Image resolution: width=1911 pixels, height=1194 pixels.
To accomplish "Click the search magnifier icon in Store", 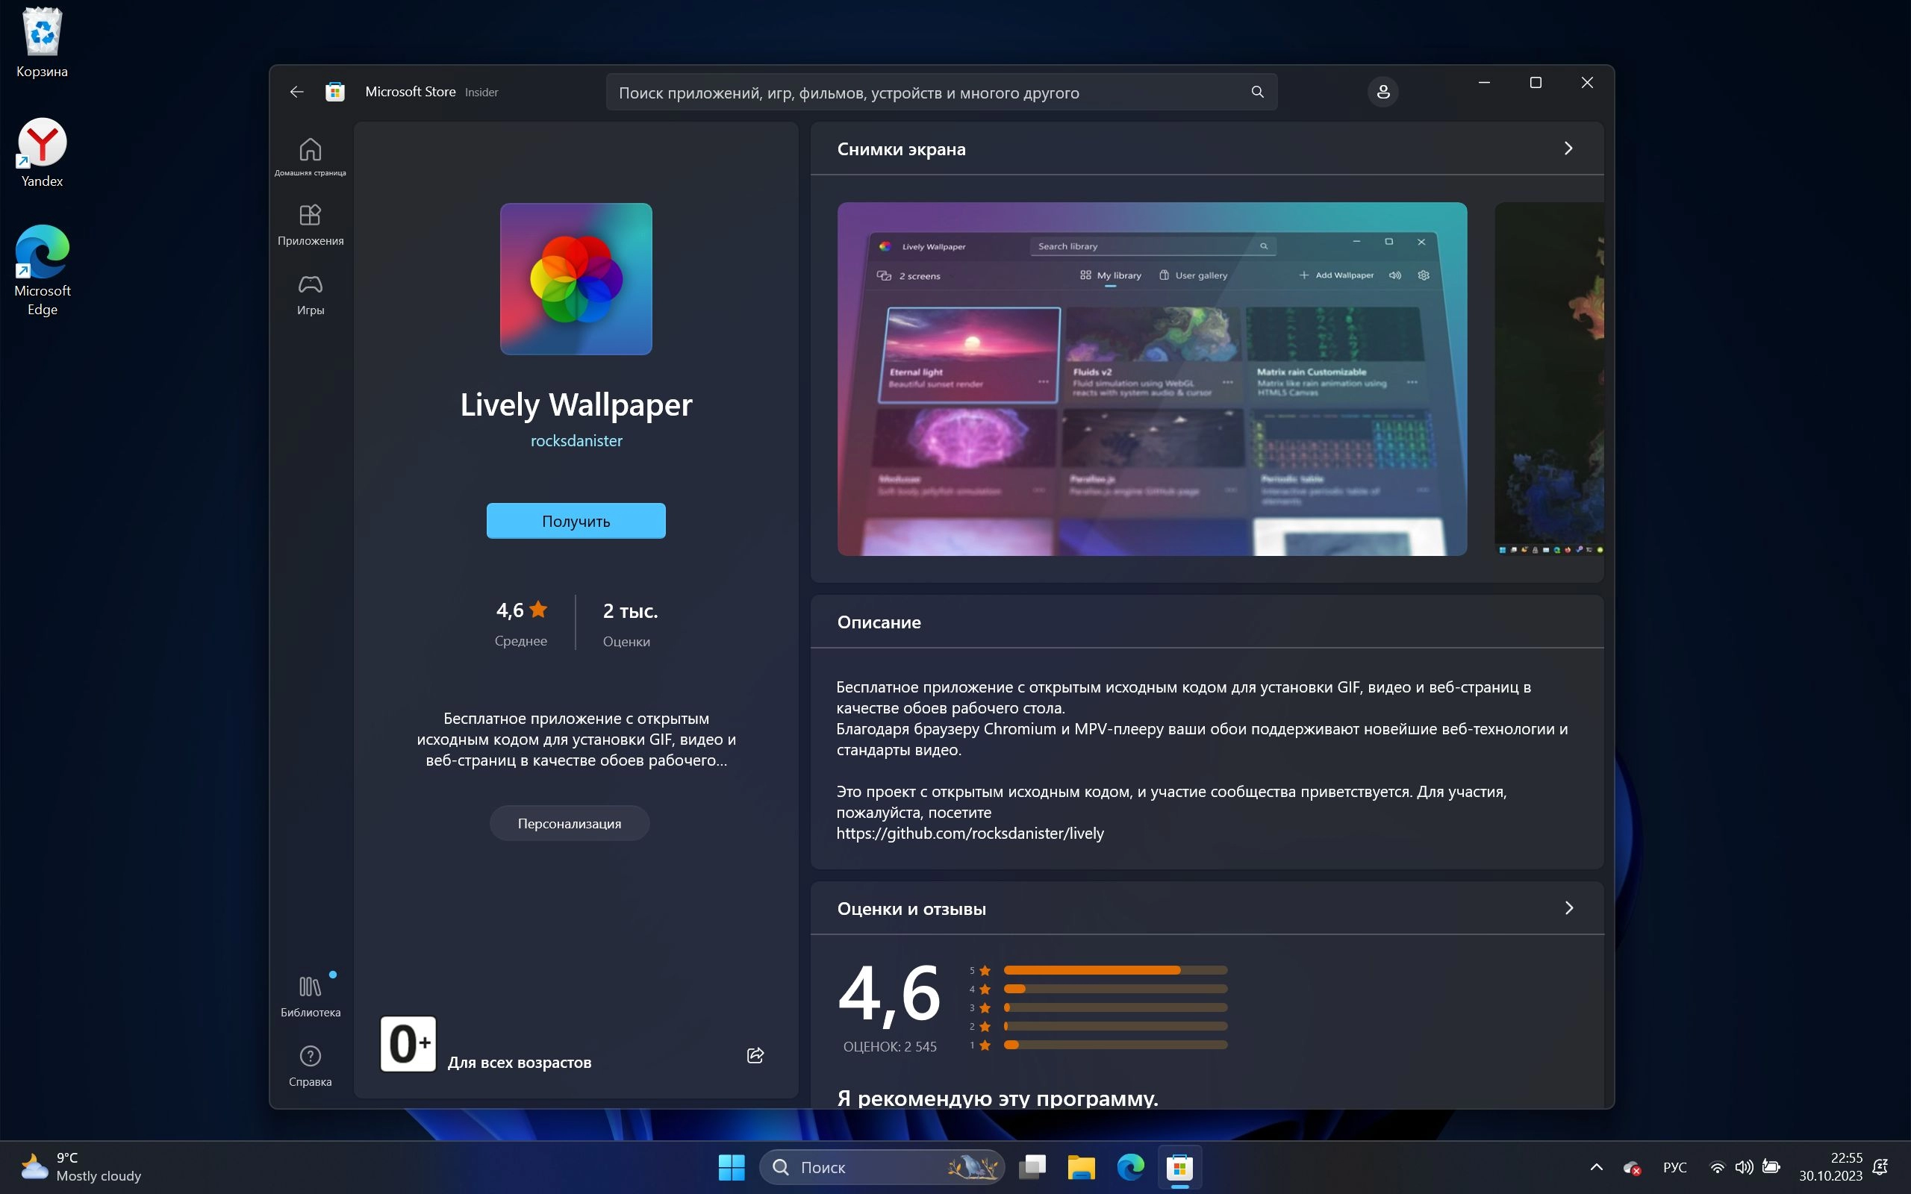I will click(1257, 93).
